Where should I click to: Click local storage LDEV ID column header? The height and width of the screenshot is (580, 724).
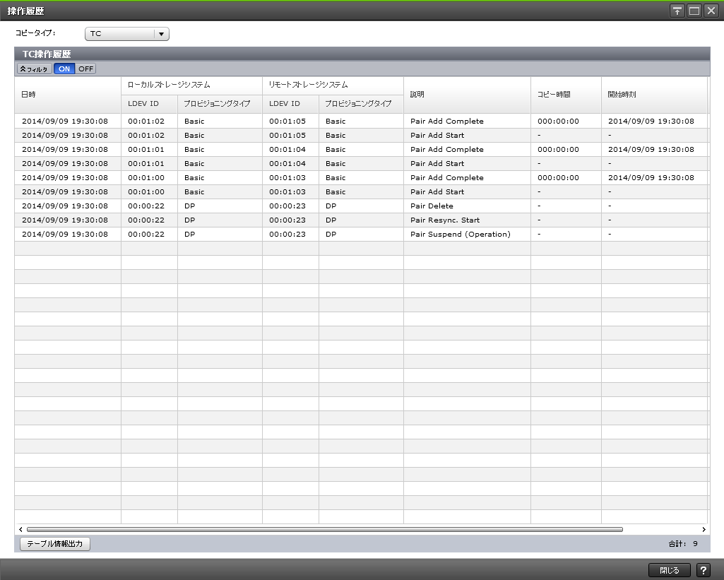[150, 104]
